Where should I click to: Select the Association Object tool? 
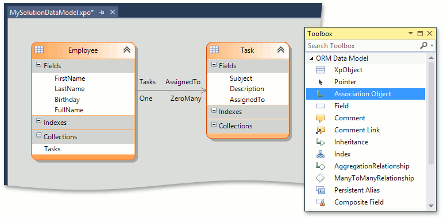pyautogui.click(x=365, y=94)
